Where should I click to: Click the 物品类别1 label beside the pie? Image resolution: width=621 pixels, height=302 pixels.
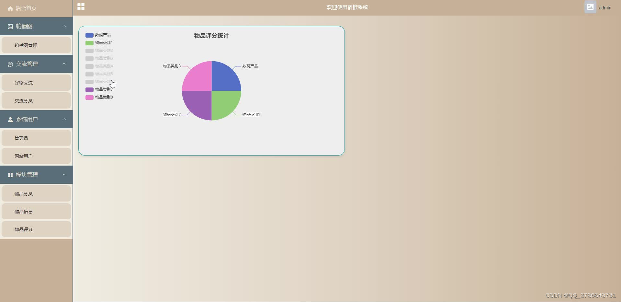tap(251, 115)
